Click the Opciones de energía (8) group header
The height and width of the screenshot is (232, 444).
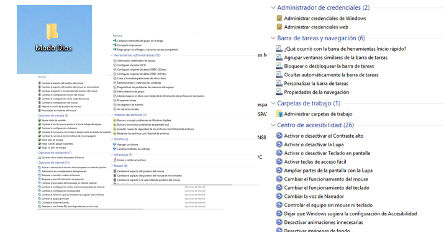coord(53,115)
